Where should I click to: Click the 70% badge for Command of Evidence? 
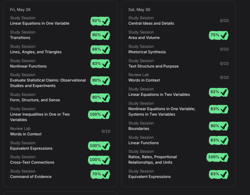(x=100, y=174)
